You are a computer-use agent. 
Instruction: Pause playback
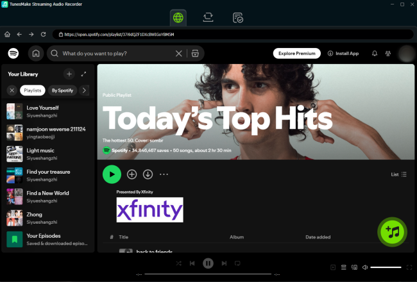[x=208, y=263]
